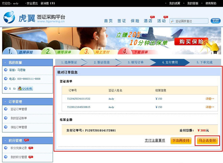The height and width of the screenshot is (163, 223).
Task: Click the NEW badge beside 积分管理 header
Action: tap(26, 140)
